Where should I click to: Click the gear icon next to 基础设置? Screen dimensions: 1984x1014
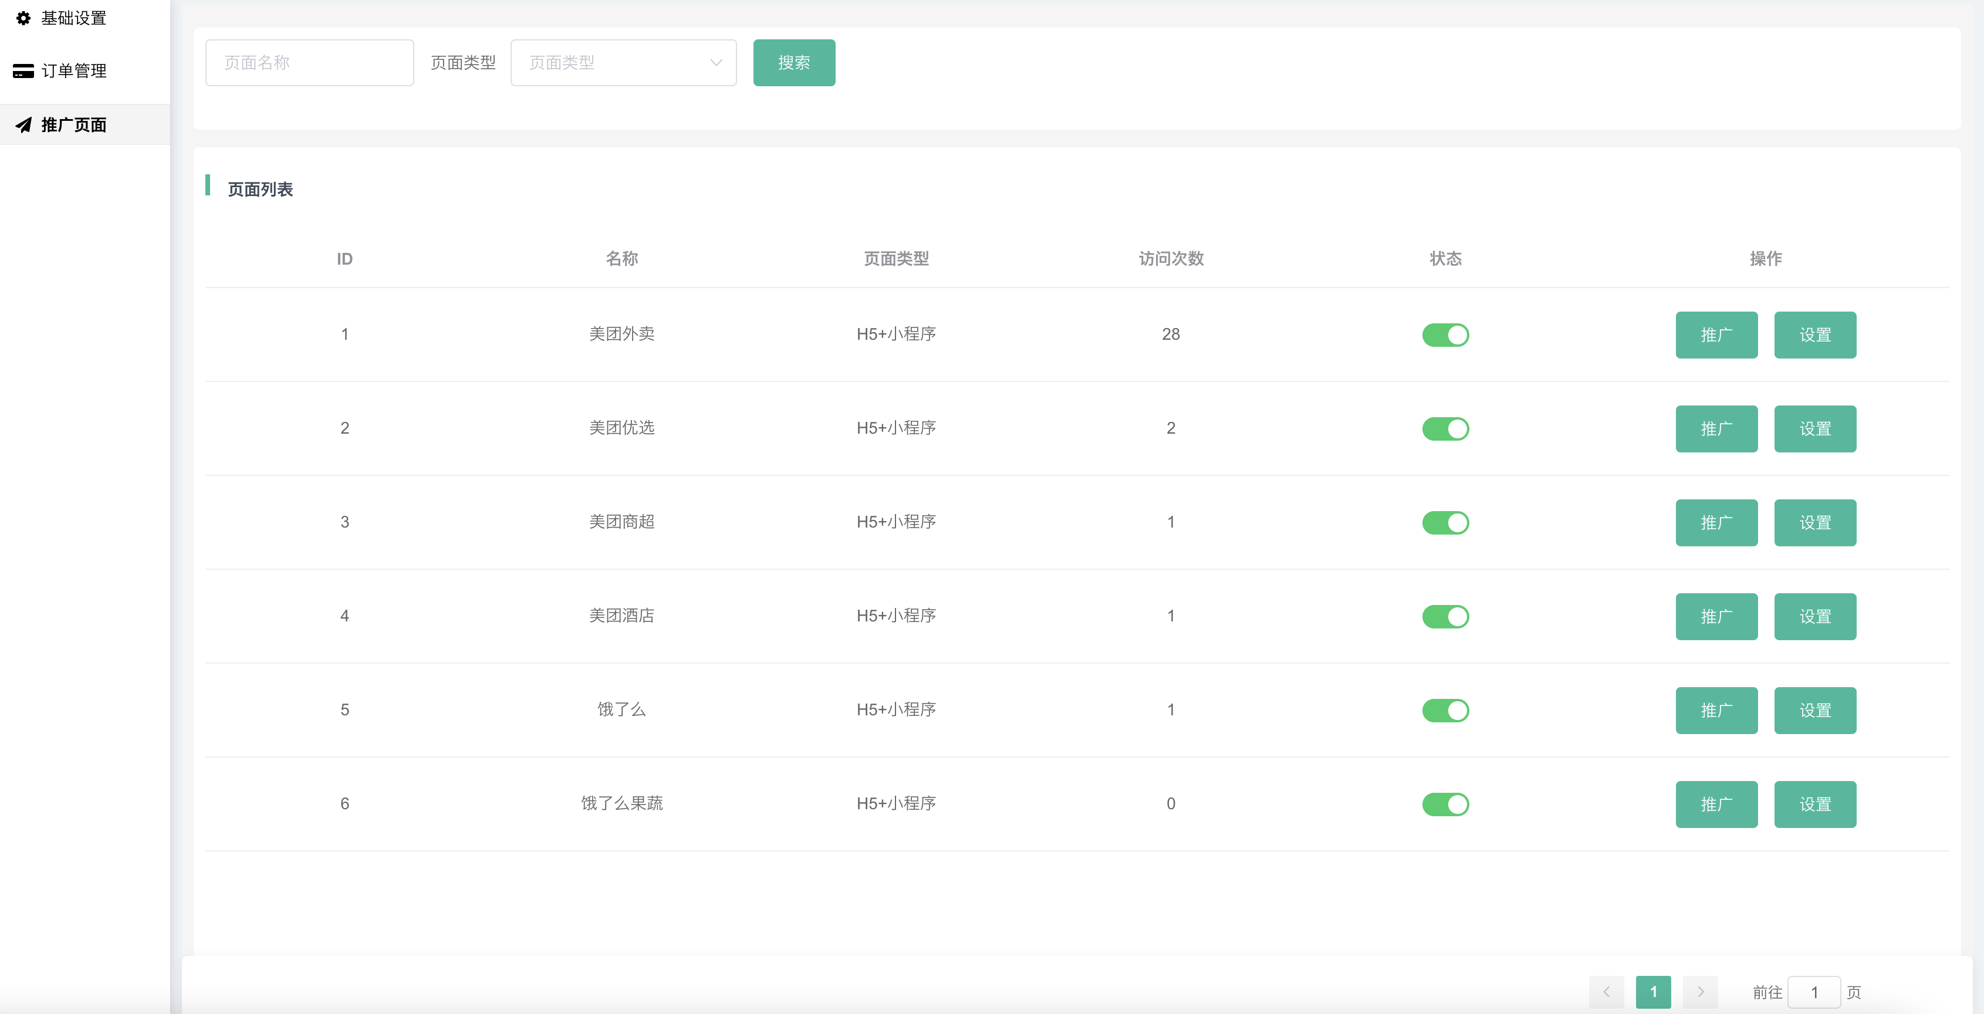click(x=23, y=18)
